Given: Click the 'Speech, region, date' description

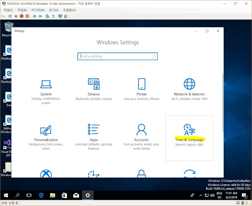Looking at the screenshot, I should point(189,144).
